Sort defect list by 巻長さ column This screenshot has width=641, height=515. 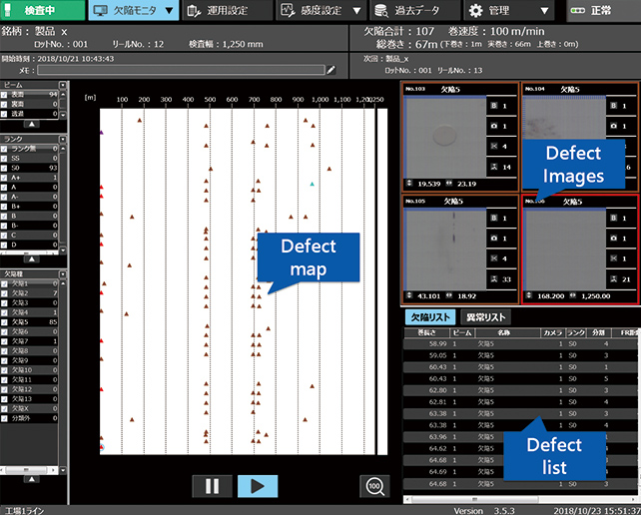tap(426, 332)
